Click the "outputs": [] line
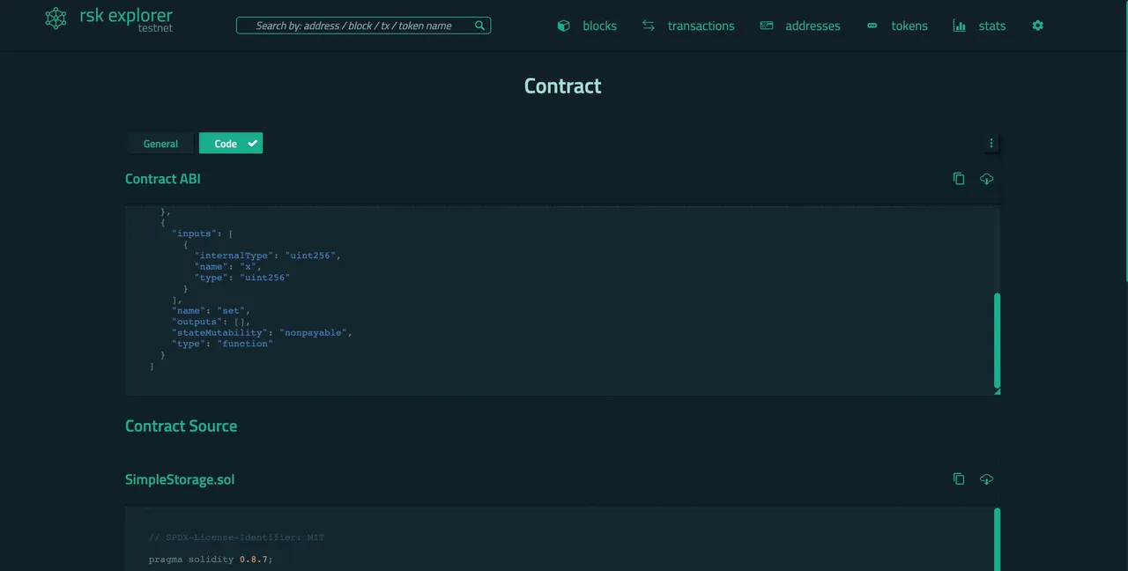 click(211, 322)
